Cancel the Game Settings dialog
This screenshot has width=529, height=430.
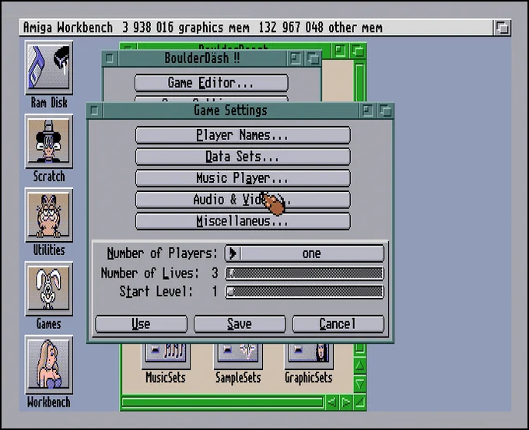point(338,324)
